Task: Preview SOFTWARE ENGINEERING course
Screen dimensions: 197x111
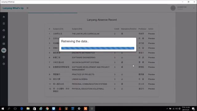Action: pyautogui.click(x=151, y=58)
